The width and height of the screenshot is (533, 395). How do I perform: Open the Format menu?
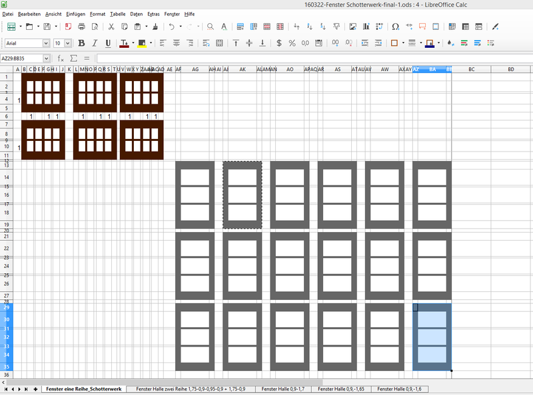click(x=97, y=13)
